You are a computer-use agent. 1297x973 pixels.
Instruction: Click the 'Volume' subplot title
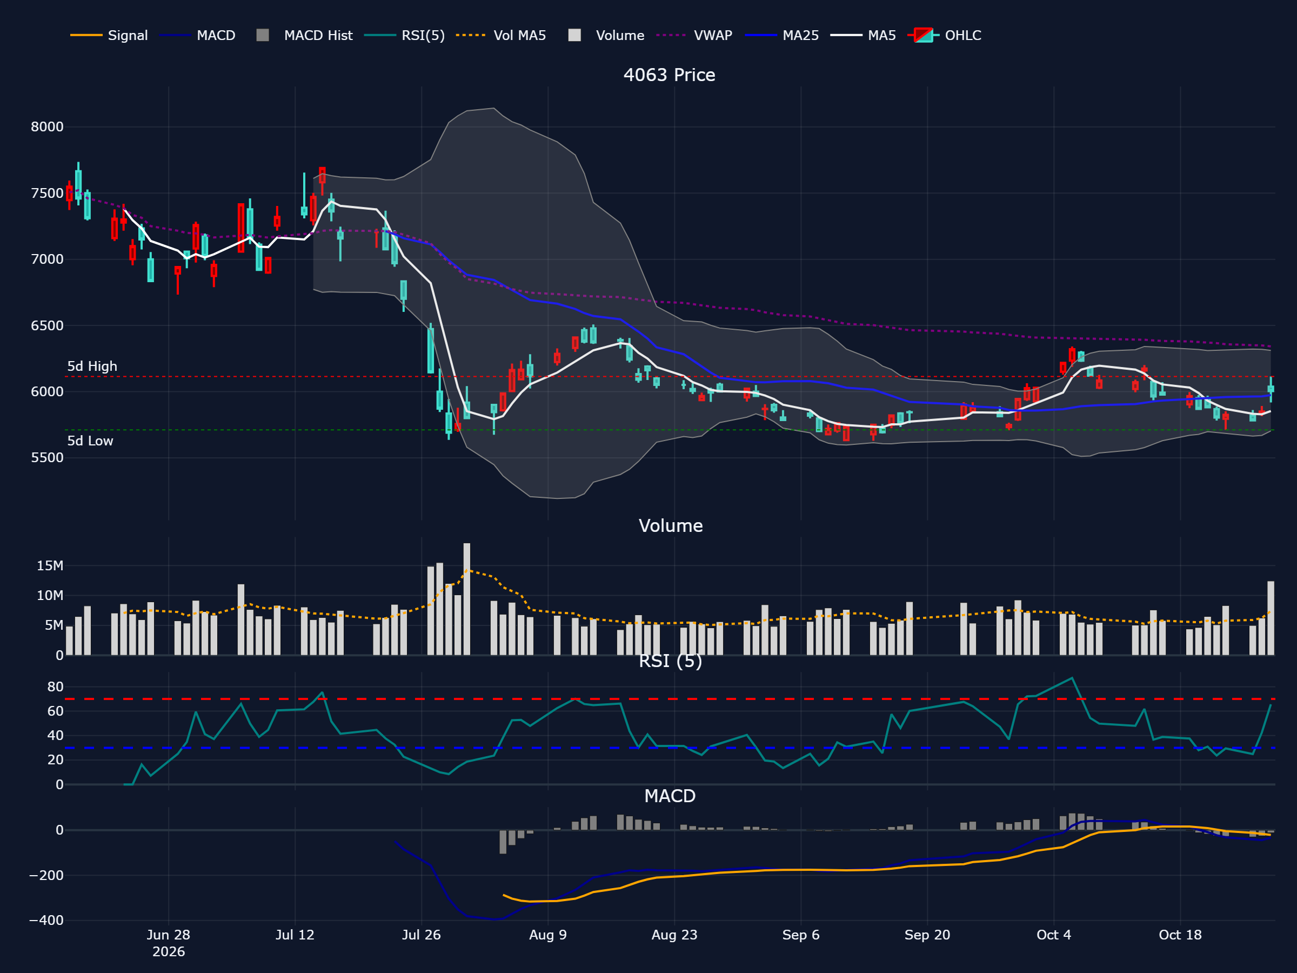670,525
